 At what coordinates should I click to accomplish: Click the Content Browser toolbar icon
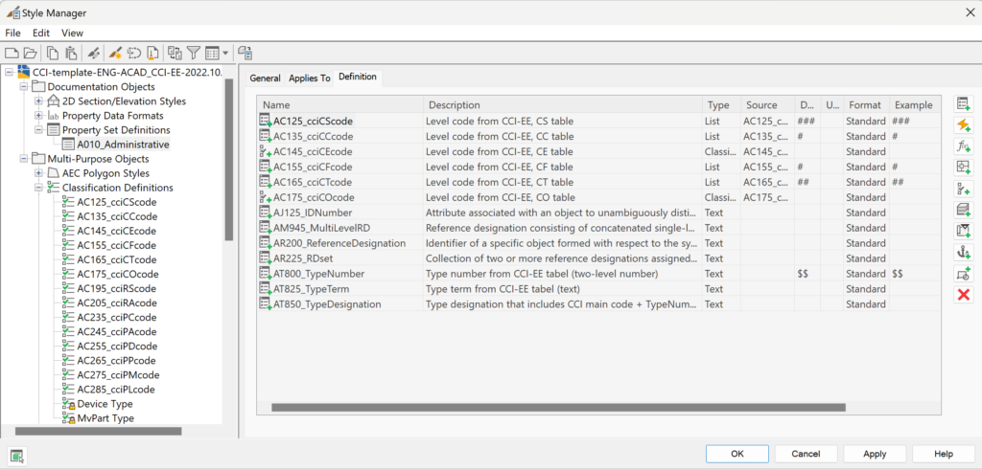coord(245,53)
